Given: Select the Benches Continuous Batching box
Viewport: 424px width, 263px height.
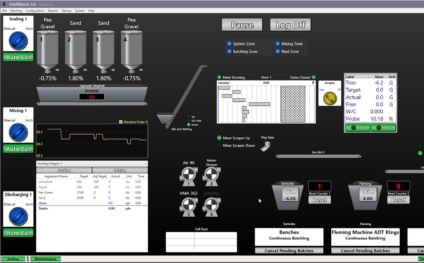Looking at the screenshot, I should point(289,237).
